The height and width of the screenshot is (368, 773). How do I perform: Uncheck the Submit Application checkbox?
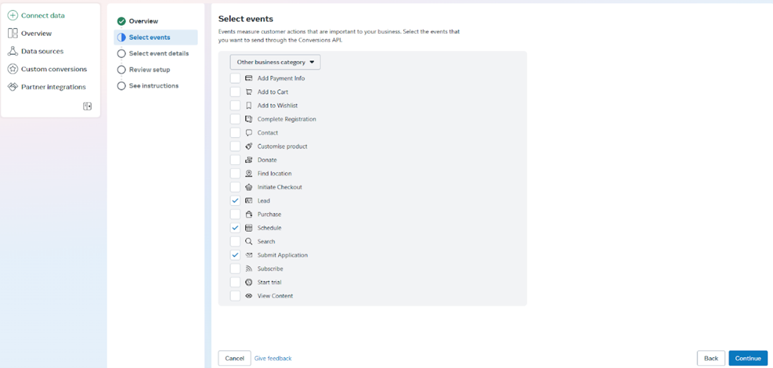pyautogui.click(x=235, y=255)
